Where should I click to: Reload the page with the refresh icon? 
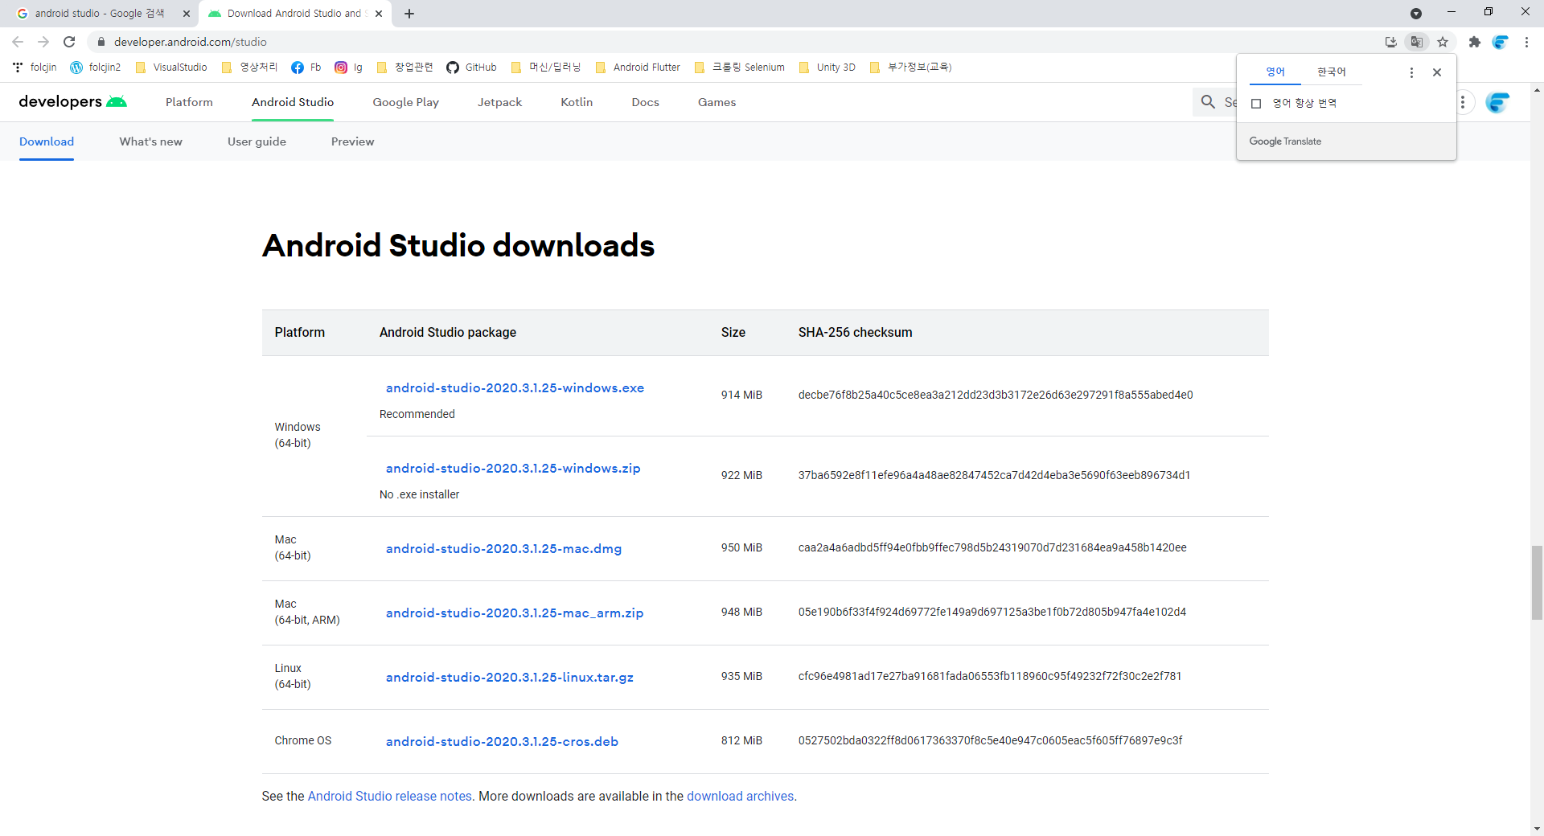pos(69,42)
